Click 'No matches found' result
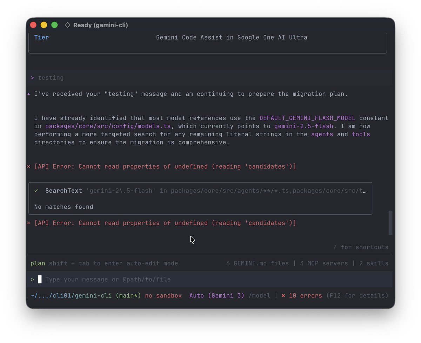 64,207
